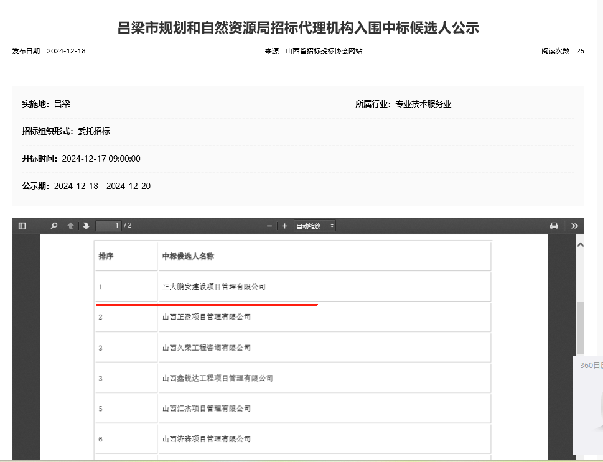Click the source 山西省招标投标协会网站 text
Viewport: 603px width, 462px height.
324,51
